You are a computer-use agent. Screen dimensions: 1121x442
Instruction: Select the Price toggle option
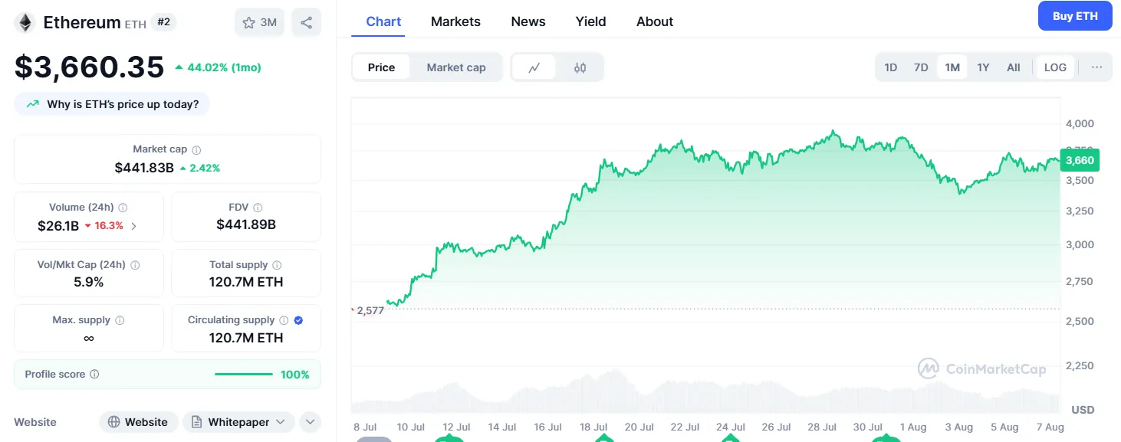pyautogui.click(x=381, y=67)
